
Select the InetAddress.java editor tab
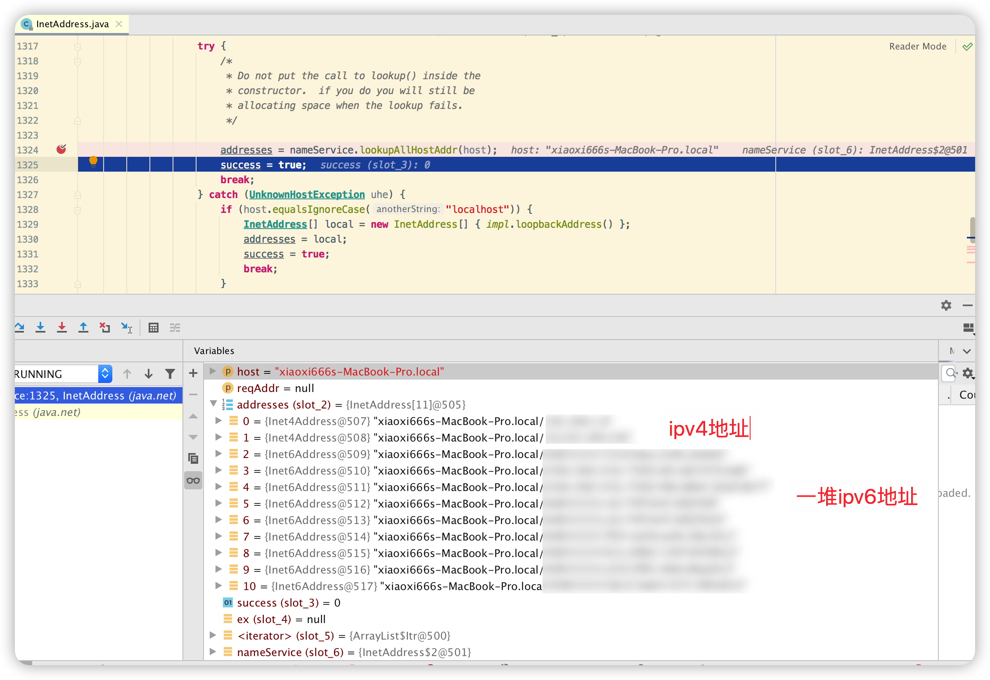point(72,24)
